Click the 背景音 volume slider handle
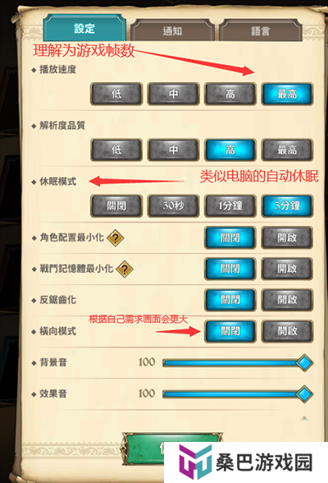Screen dimensions: 328x483 [304, 362]
